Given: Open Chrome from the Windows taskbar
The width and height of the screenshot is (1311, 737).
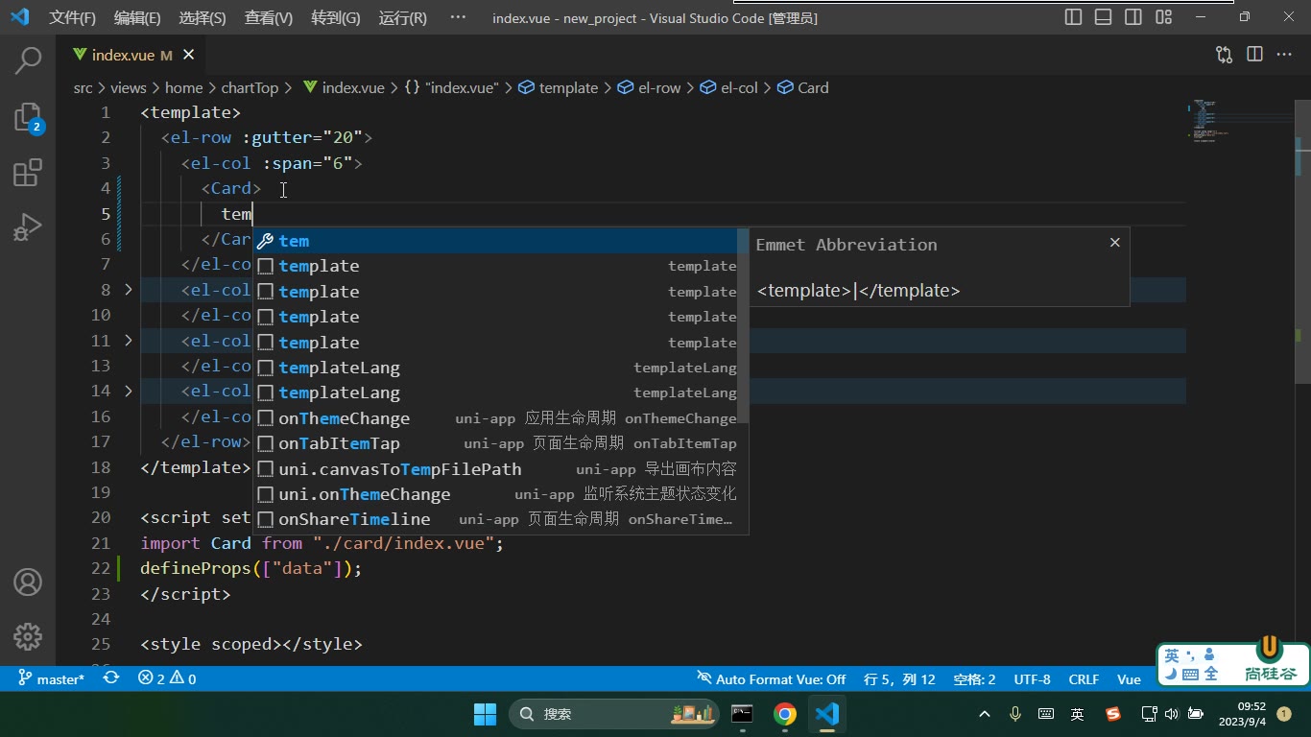Looking at the screenshot, I should 785,714.
